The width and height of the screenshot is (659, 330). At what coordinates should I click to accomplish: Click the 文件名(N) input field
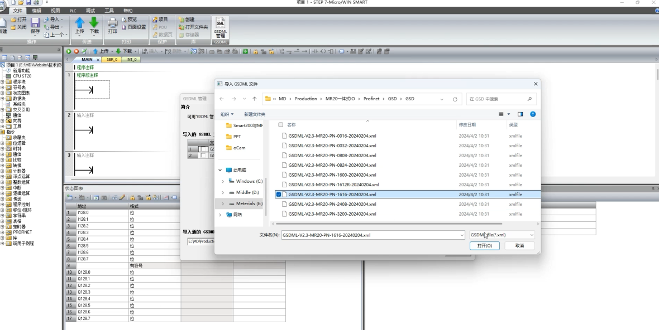click(373, 235)
